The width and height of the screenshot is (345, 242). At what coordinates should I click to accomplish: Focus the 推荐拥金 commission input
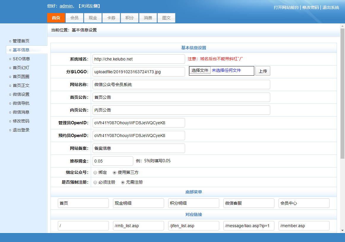coord(113,161)
